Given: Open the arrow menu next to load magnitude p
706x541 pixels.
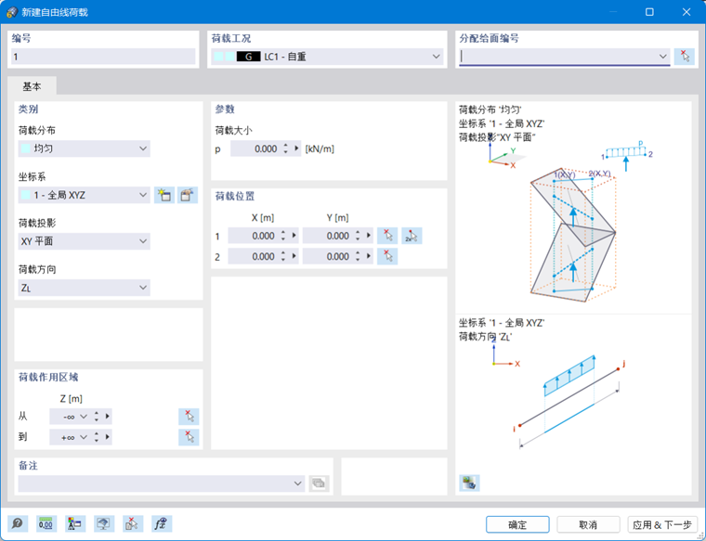Looking at the screenshot, I should click(296, 148).
